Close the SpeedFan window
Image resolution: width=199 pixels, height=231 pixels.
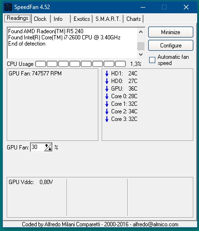186,7
